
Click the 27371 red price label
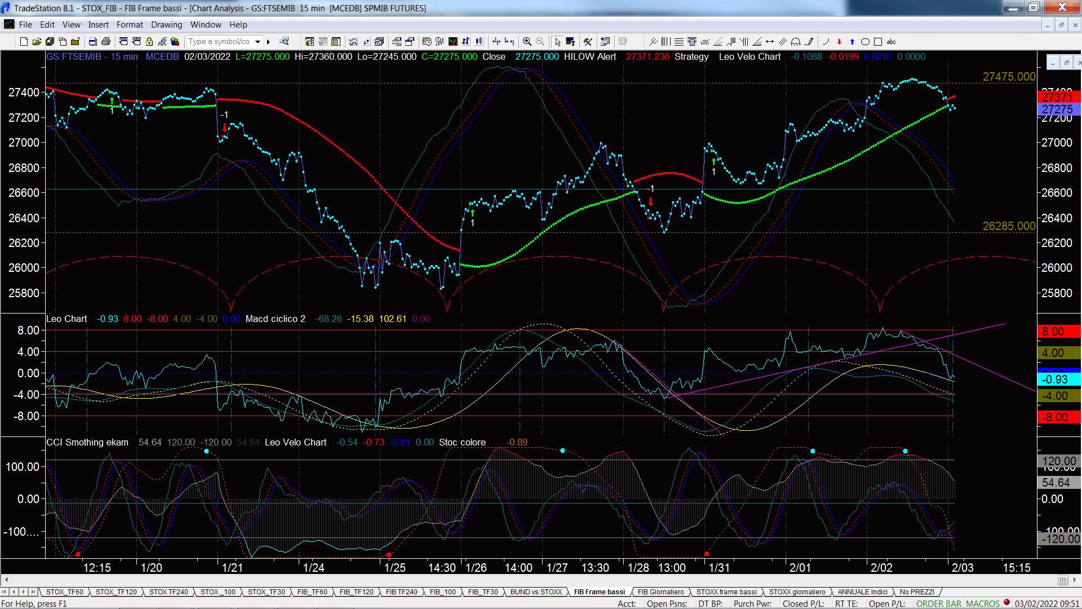click(x=1058, y=97)
